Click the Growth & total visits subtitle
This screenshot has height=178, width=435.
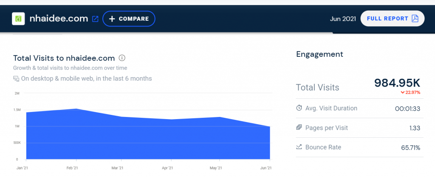click(x=70, y=68)
